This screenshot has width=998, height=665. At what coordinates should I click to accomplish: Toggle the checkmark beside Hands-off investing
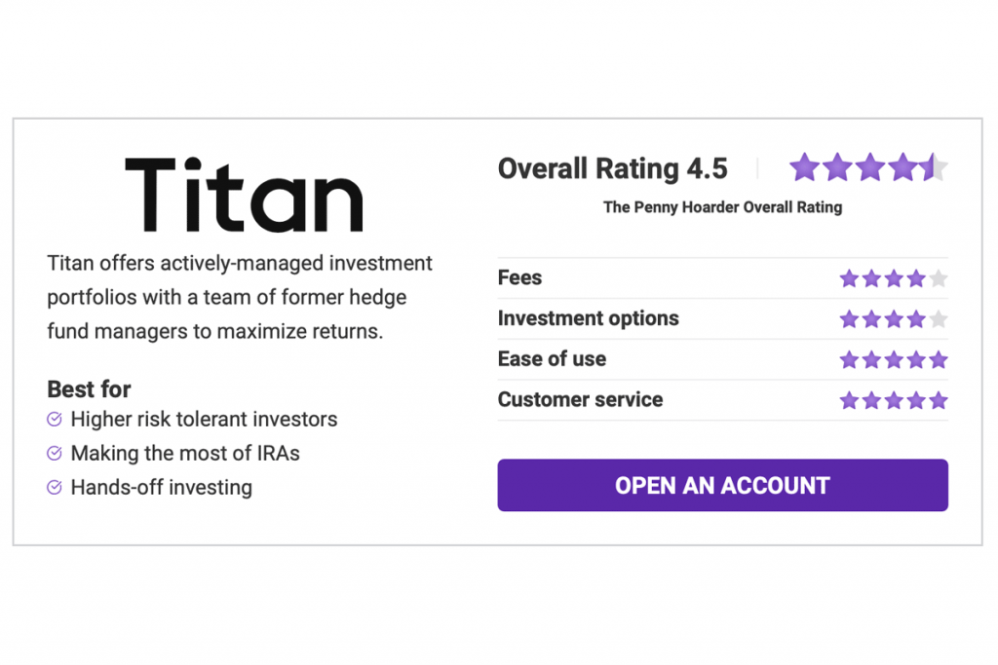coord(54,488)
